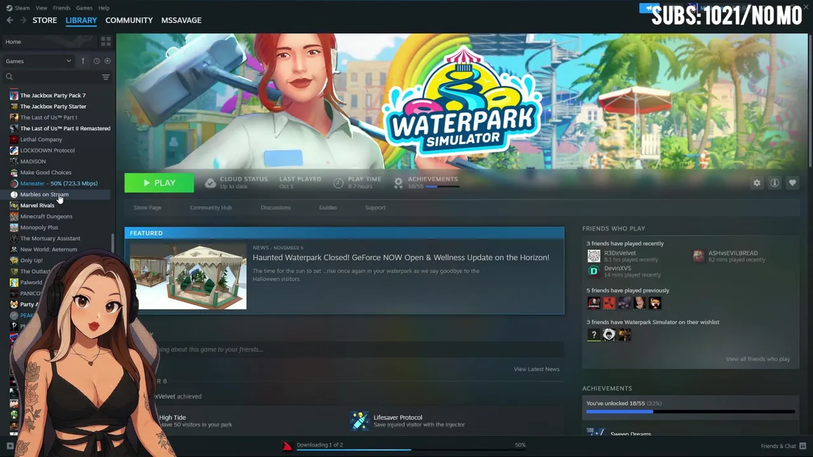Click the achievements gear icon
This screenshot has width=813, height=457.
pyautogui.click(x=398, y=183)
